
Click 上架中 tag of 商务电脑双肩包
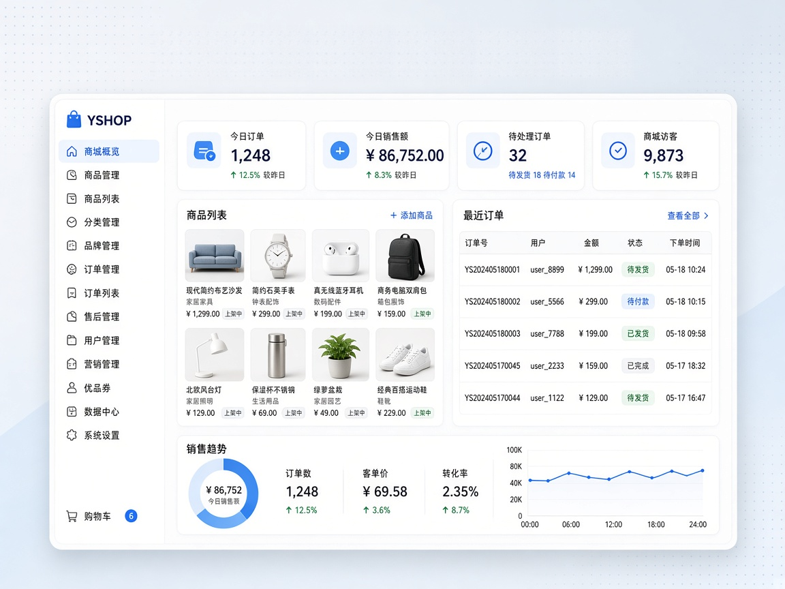click(422, 314)
